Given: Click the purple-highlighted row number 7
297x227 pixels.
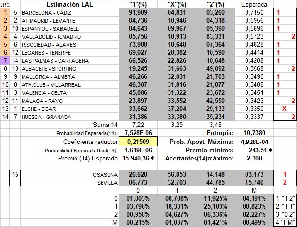Looking at the screenshot, I should coord(5,60).
